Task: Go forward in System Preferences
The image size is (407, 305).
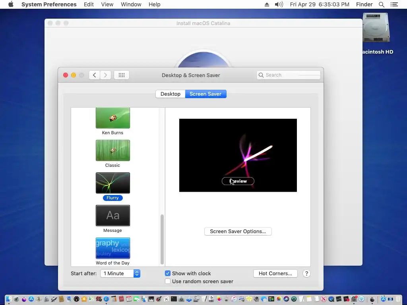Action: pyautogui.click(x=105, y=75)
